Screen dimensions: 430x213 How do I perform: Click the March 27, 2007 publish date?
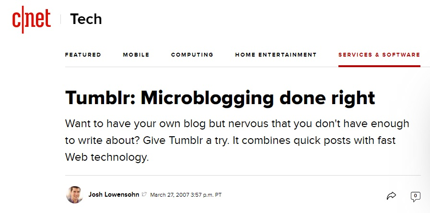[x=170, y=195]
